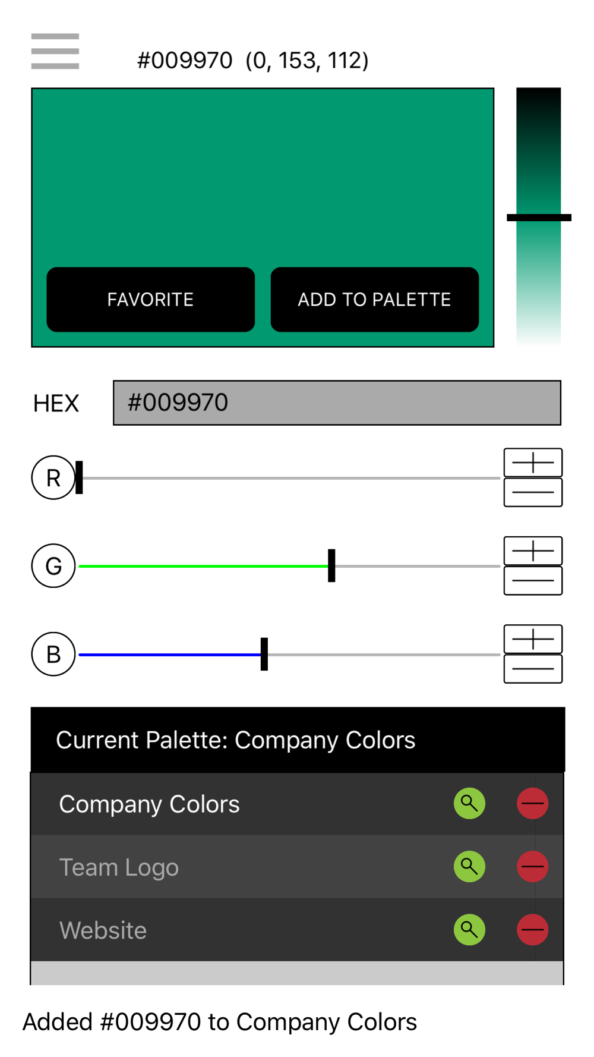Viewport: 594px width, 1057px height.
Task: Click the ADD TO PALETTE button
Action: coord(375,300)
